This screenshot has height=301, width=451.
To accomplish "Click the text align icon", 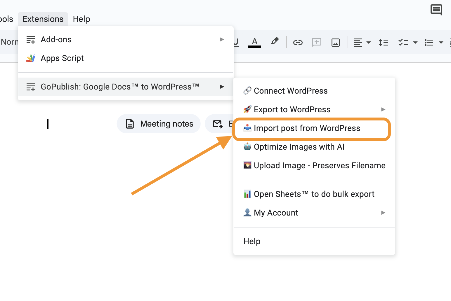I will tap(358, 43).
